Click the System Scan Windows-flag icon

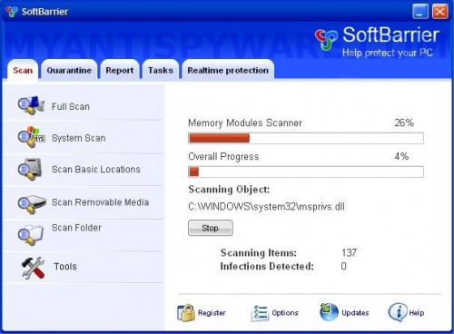tap(31, 137)
